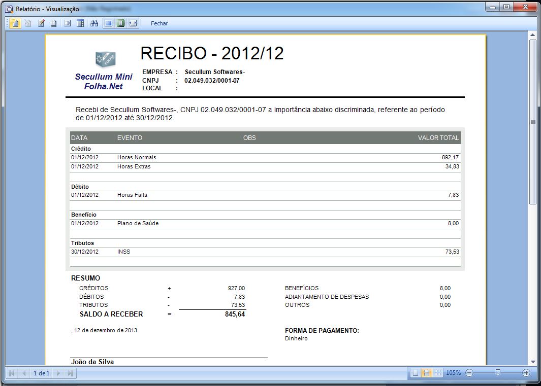
Task: Click the vertical scrollbar down arrow
Action: [x=533, y=362]
